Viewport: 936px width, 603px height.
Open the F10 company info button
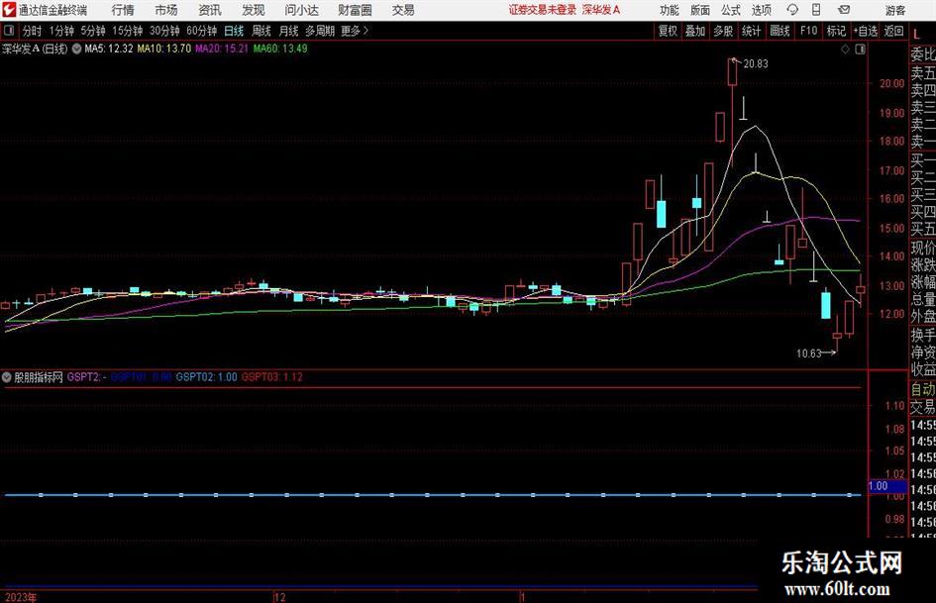coord(809,31)
